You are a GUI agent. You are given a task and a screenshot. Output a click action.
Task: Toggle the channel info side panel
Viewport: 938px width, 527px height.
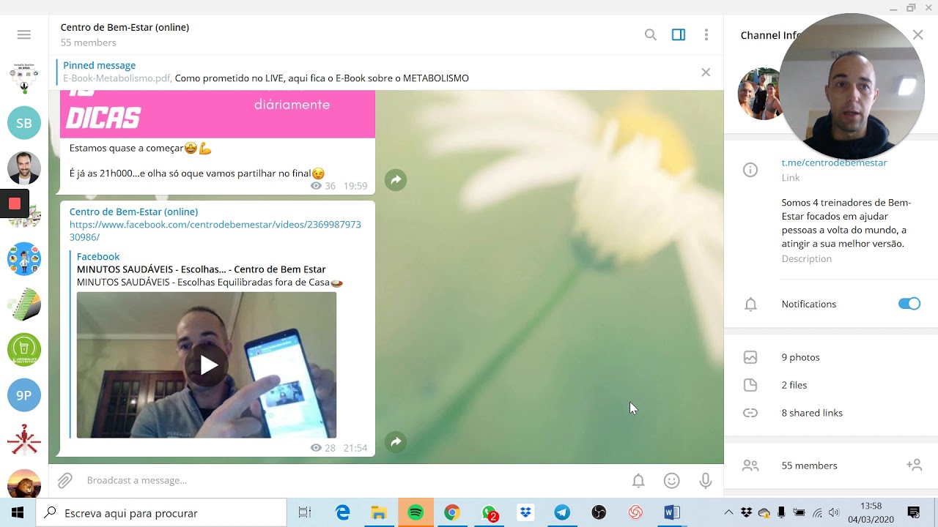tap(679, 34)
